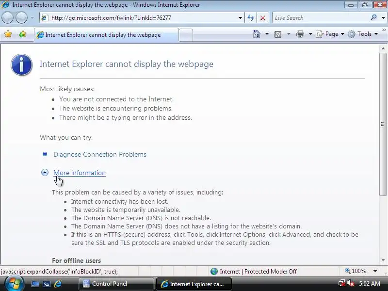The width and height of the screenshot is (388, 291).
Task: Open the recent pages dropdown arrow
Action: tap(32, 18)
